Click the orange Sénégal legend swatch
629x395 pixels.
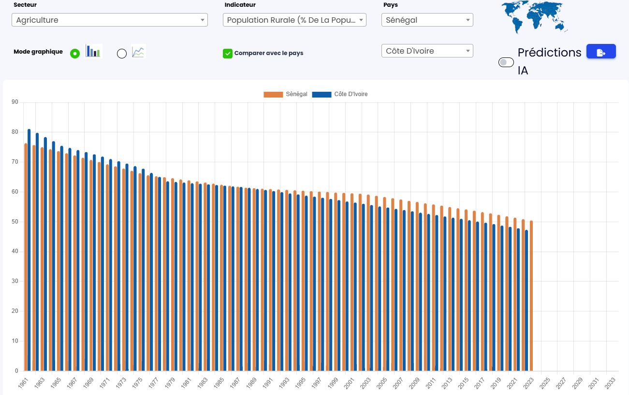click(273, 95)
